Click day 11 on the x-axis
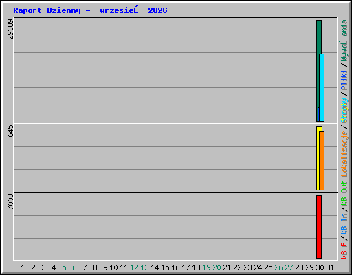The width and height of the screenshot is (352, 275). point(124,267)
